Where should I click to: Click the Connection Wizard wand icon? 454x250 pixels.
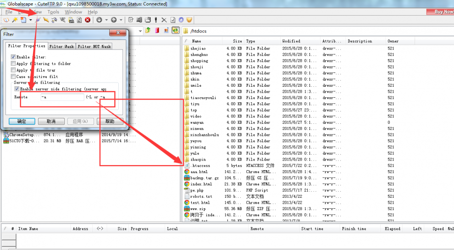(15, 20)
